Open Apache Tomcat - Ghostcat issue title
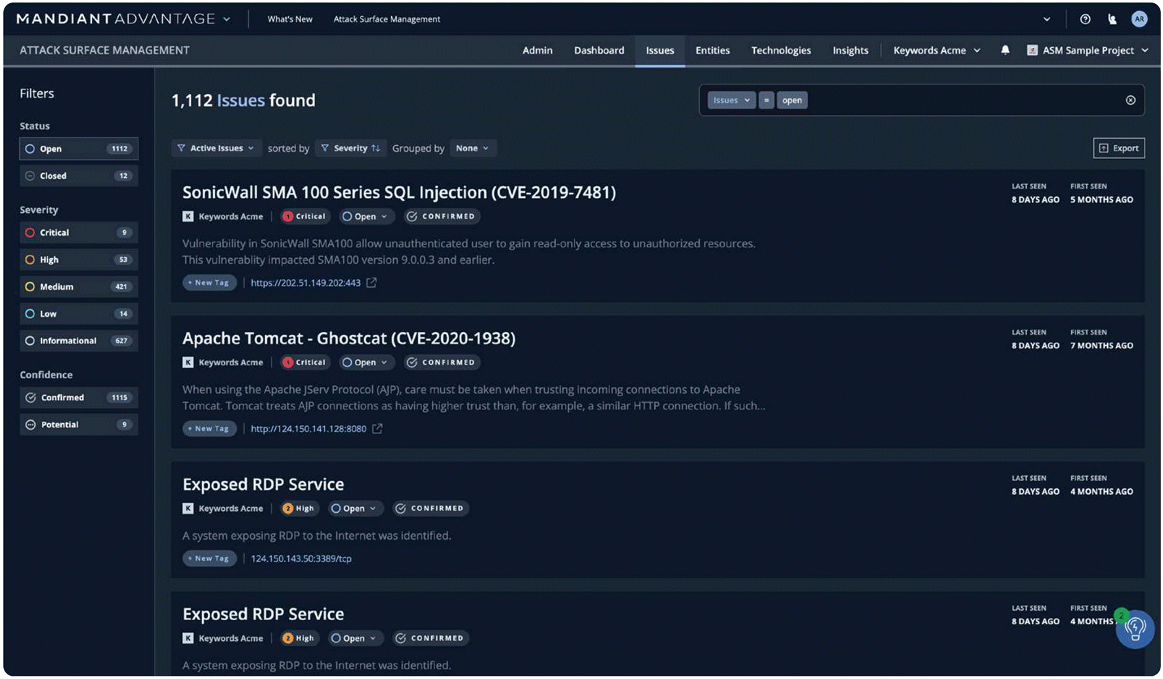This screenshot has width=1163, height=679. (x=349, y=338)
